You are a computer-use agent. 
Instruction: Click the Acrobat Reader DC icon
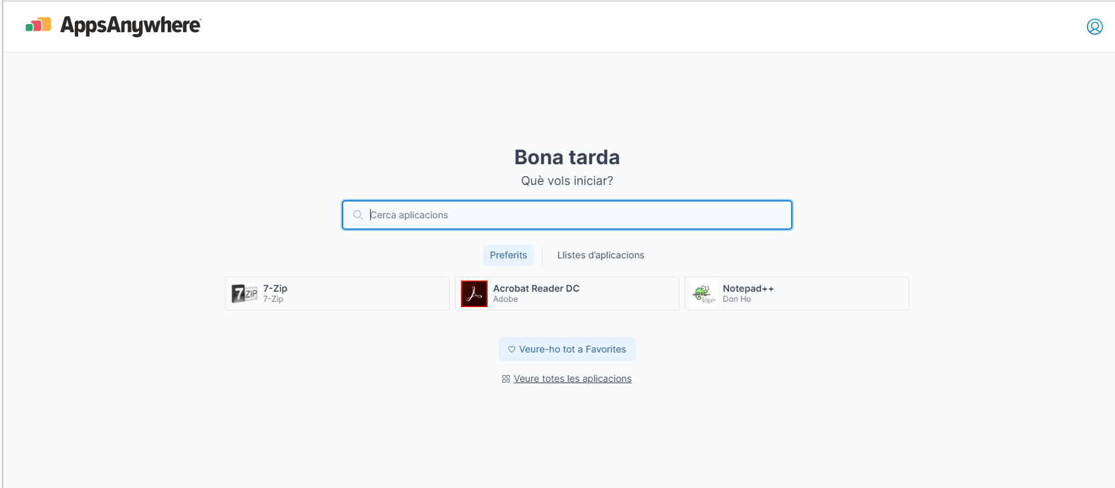474,294
